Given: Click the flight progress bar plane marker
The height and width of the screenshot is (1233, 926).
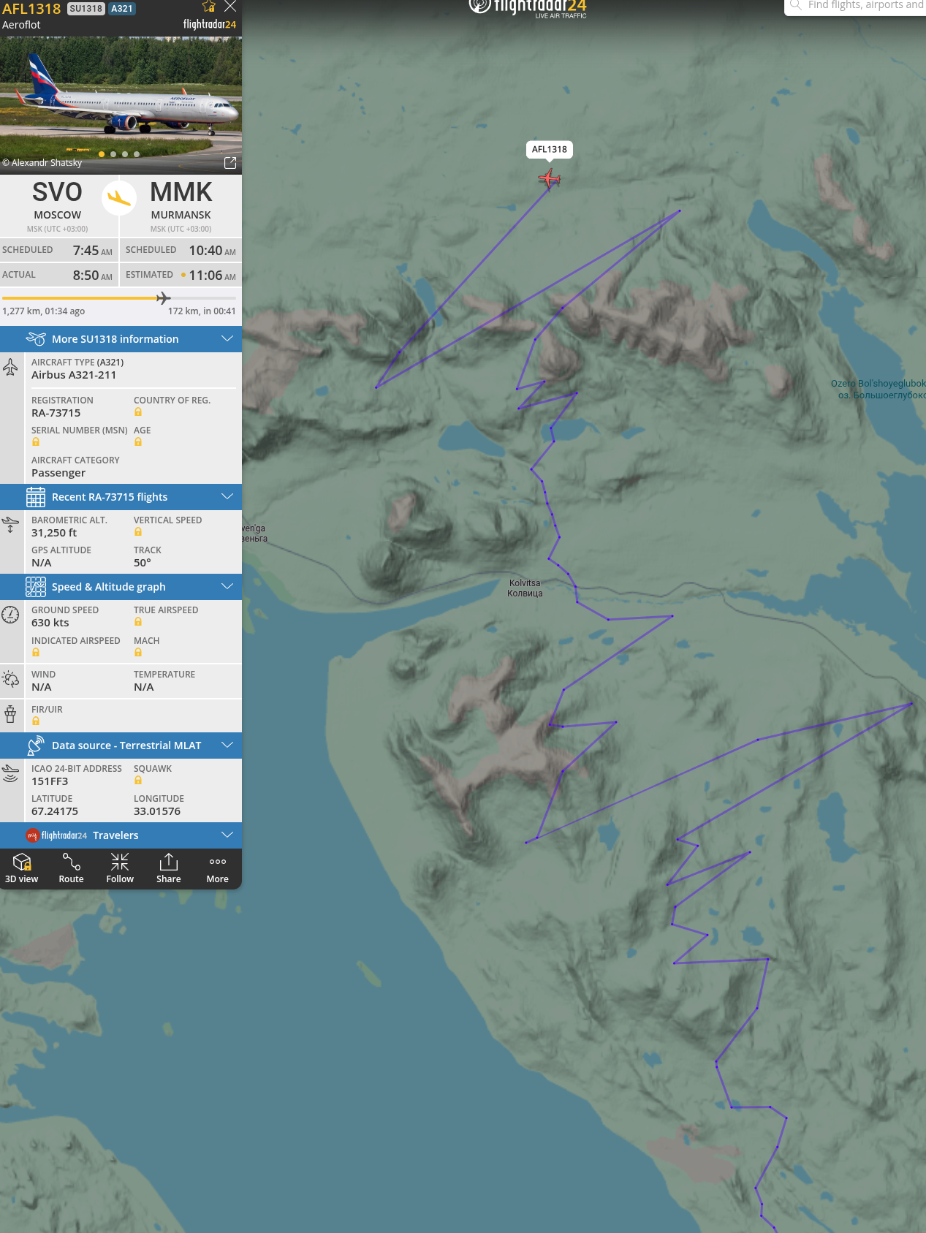Looking at the screenshot, I should click(x=164, y=297).
